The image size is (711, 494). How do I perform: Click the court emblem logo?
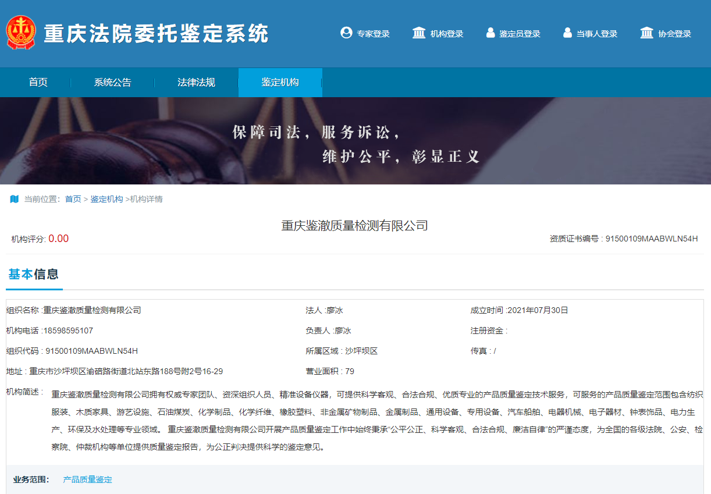(x=21, y=33)
